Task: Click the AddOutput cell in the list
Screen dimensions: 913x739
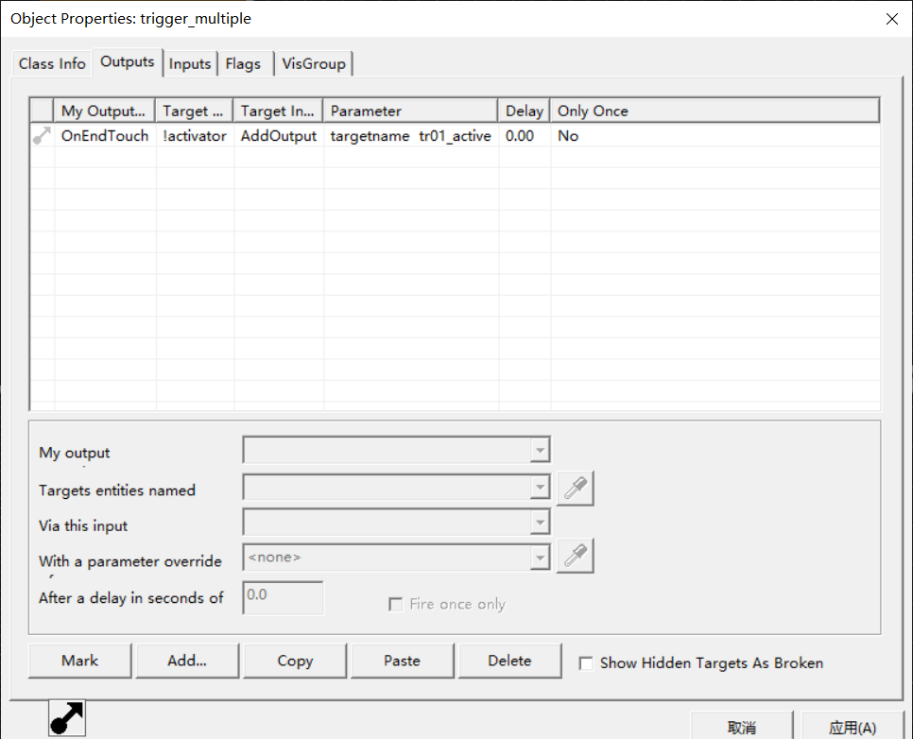Action: (x=278, y=136)
